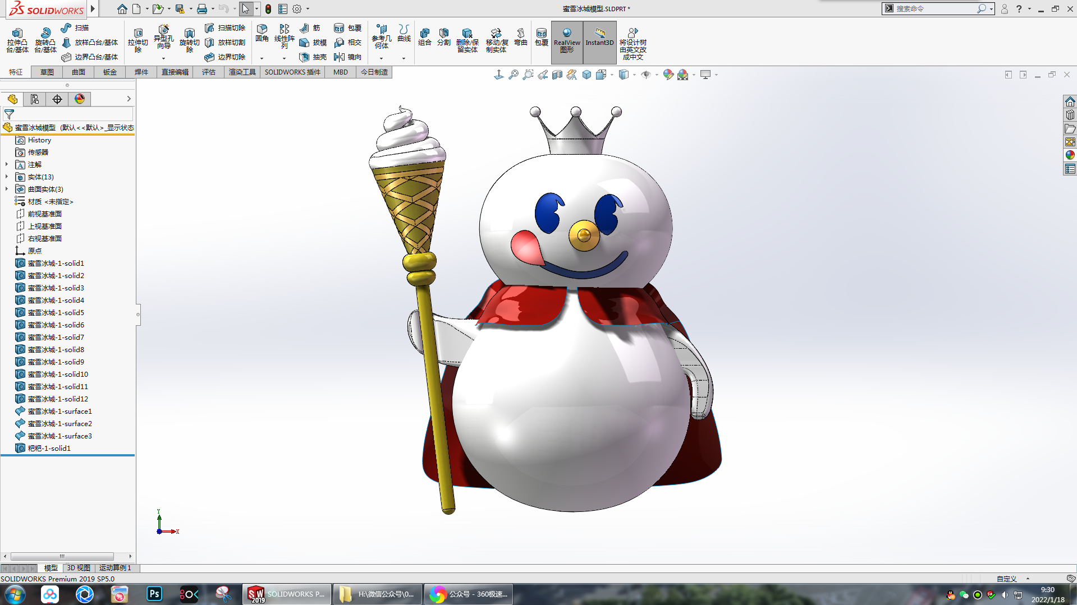Viewport: 1077px width, 605px height.
Task: Click the 拔模 draft tool
Action: tap(313, 42)
